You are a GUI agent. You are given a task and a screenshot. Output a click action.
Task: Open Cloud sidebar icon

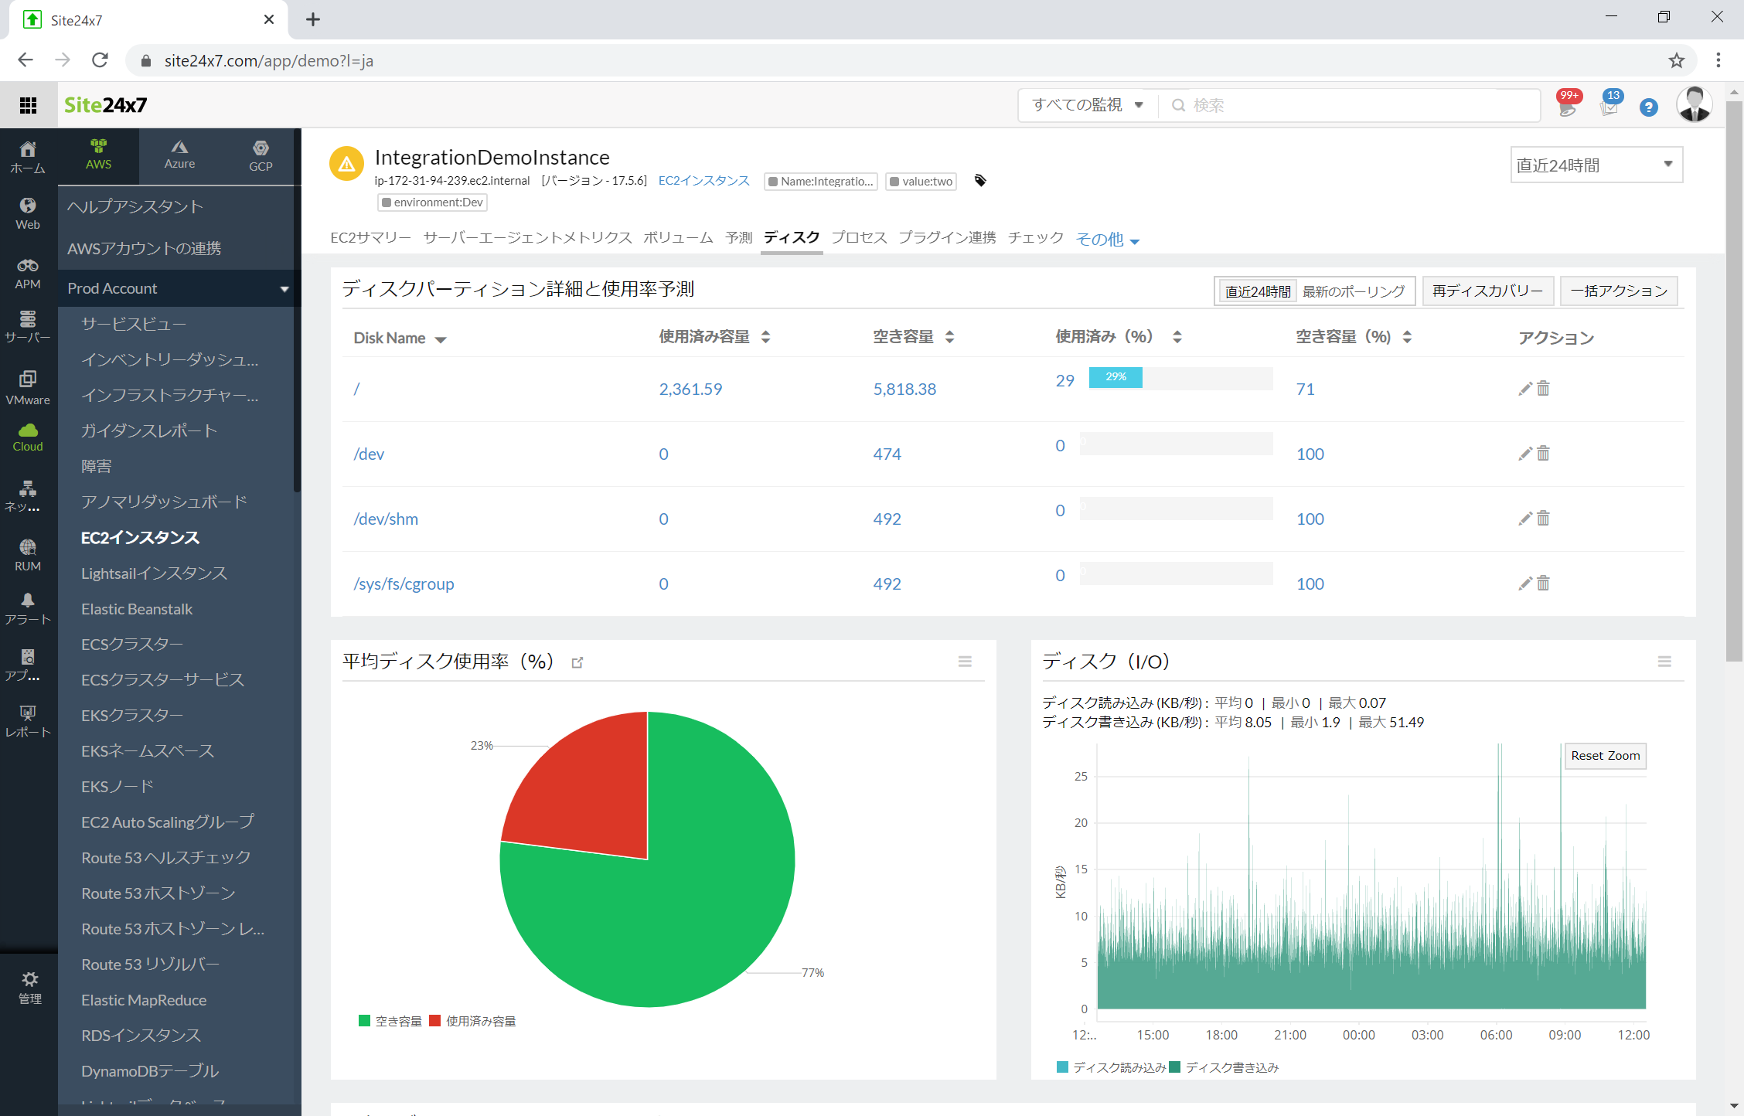[x=28, y=437]
